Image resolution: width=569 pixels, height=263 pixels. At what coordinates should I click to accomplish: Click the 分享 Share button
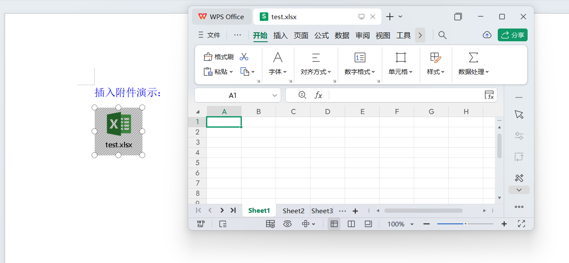pos(513,35)
